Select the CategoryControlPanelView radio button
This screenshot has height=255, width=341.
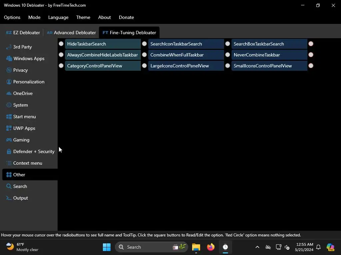point(61,65)
